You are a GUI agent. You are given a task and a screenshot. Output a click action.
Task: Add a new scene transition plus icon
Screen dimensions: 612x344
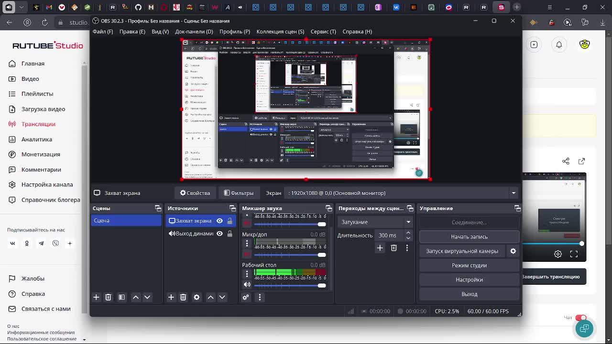click(380, 247)
